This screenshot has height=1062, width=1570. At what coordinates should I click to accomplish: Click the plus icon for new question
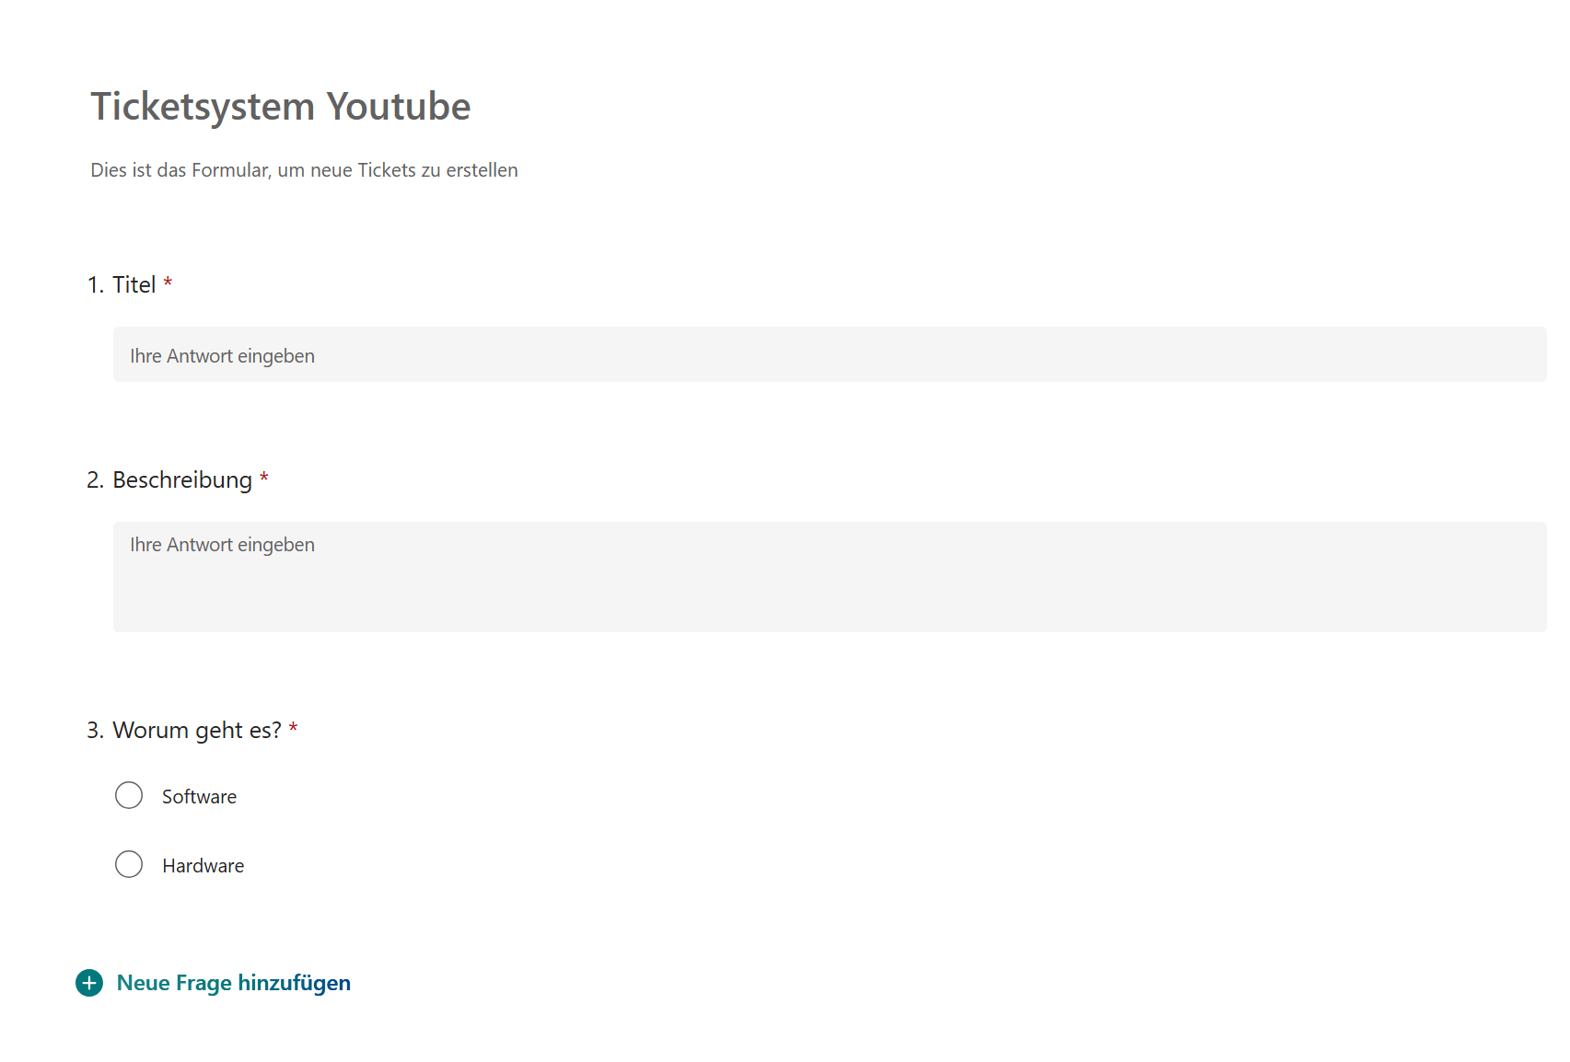89,983
